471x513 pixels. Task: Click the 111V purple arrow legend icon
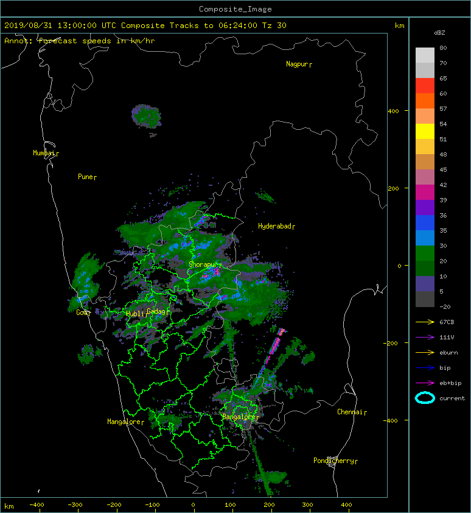tap(425, 338)
